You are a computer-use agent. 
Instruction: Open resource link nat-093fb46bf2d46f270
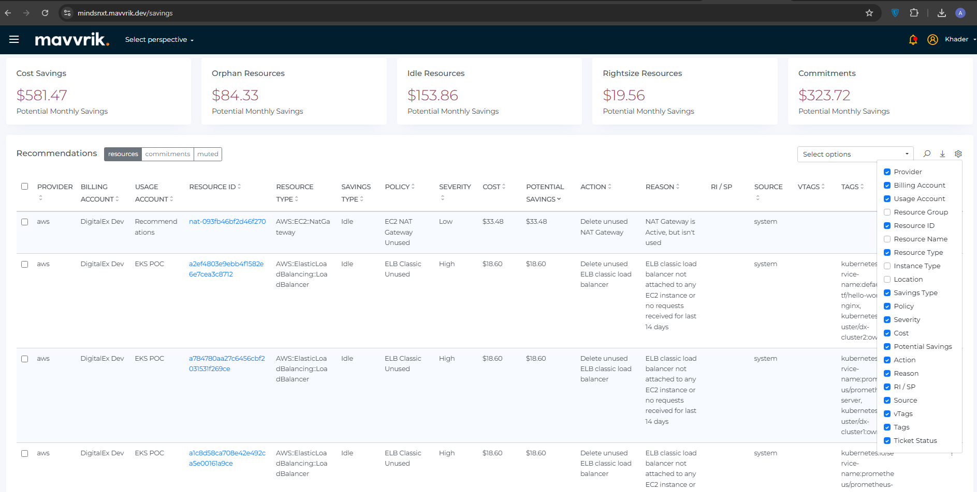(227, 222)
